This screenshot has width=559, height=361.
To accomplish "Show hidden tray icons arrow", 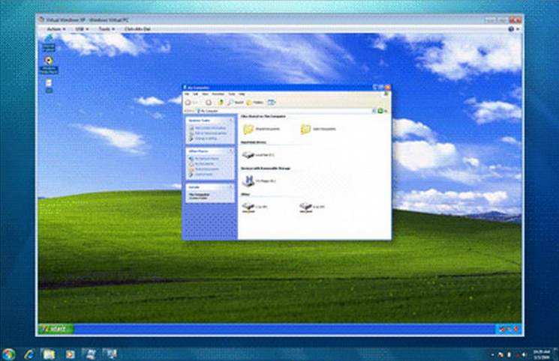I will pyautogui.click(x=492, y=354).
